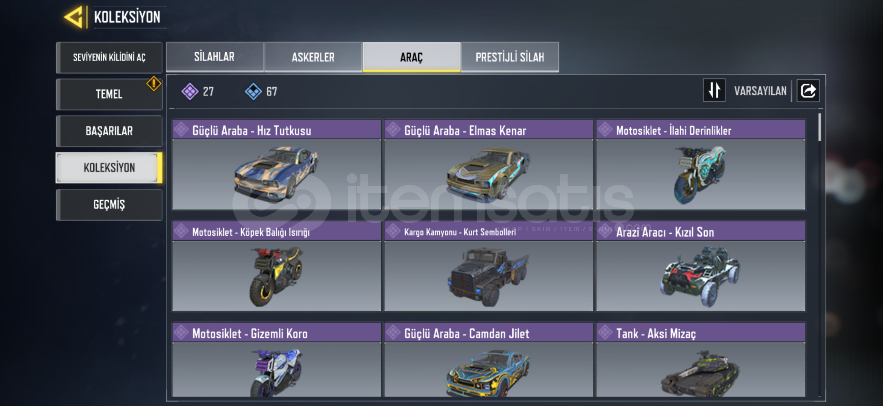The height and width of the screenshot is (406, 883).
Task: Select the TEMEL sidebar button
Action: (x=109, y=94)
